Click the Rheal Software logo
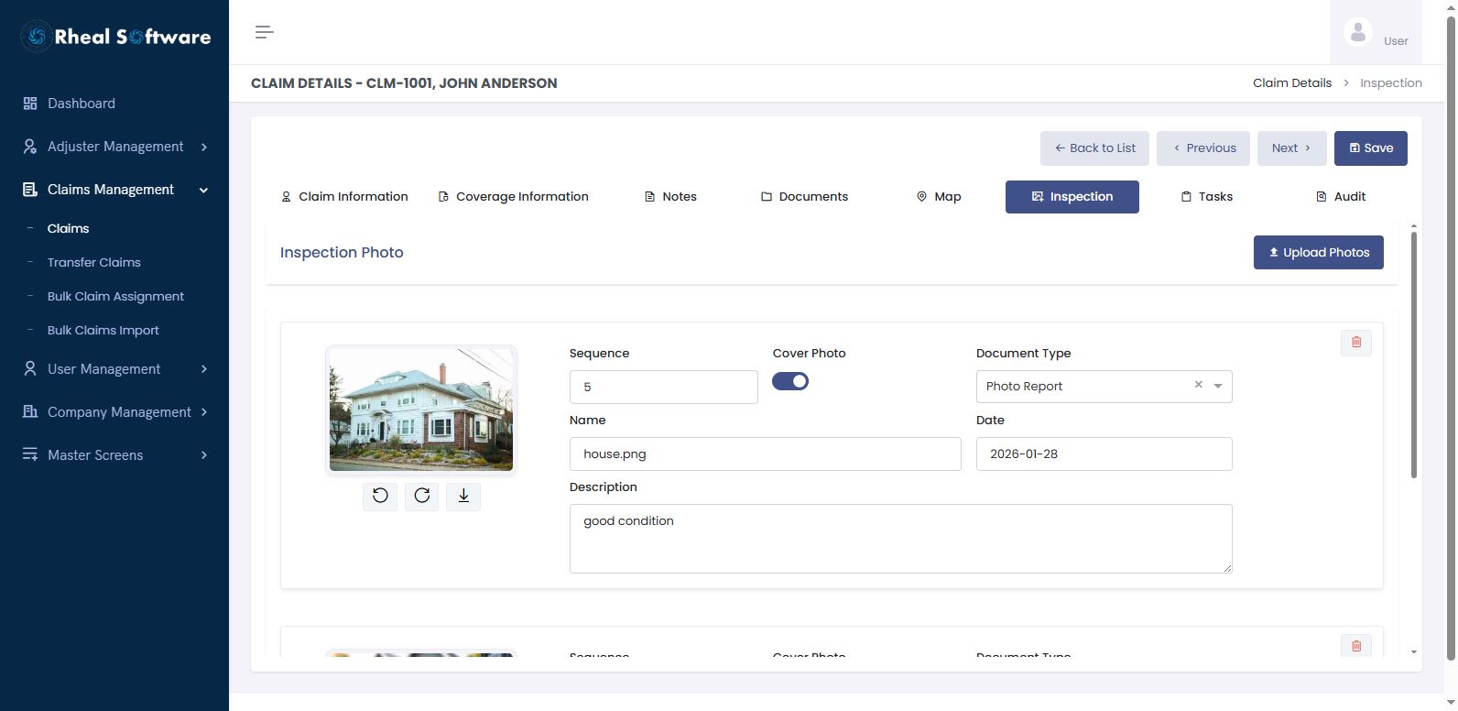1458x711 pixels. click(115, 37)
